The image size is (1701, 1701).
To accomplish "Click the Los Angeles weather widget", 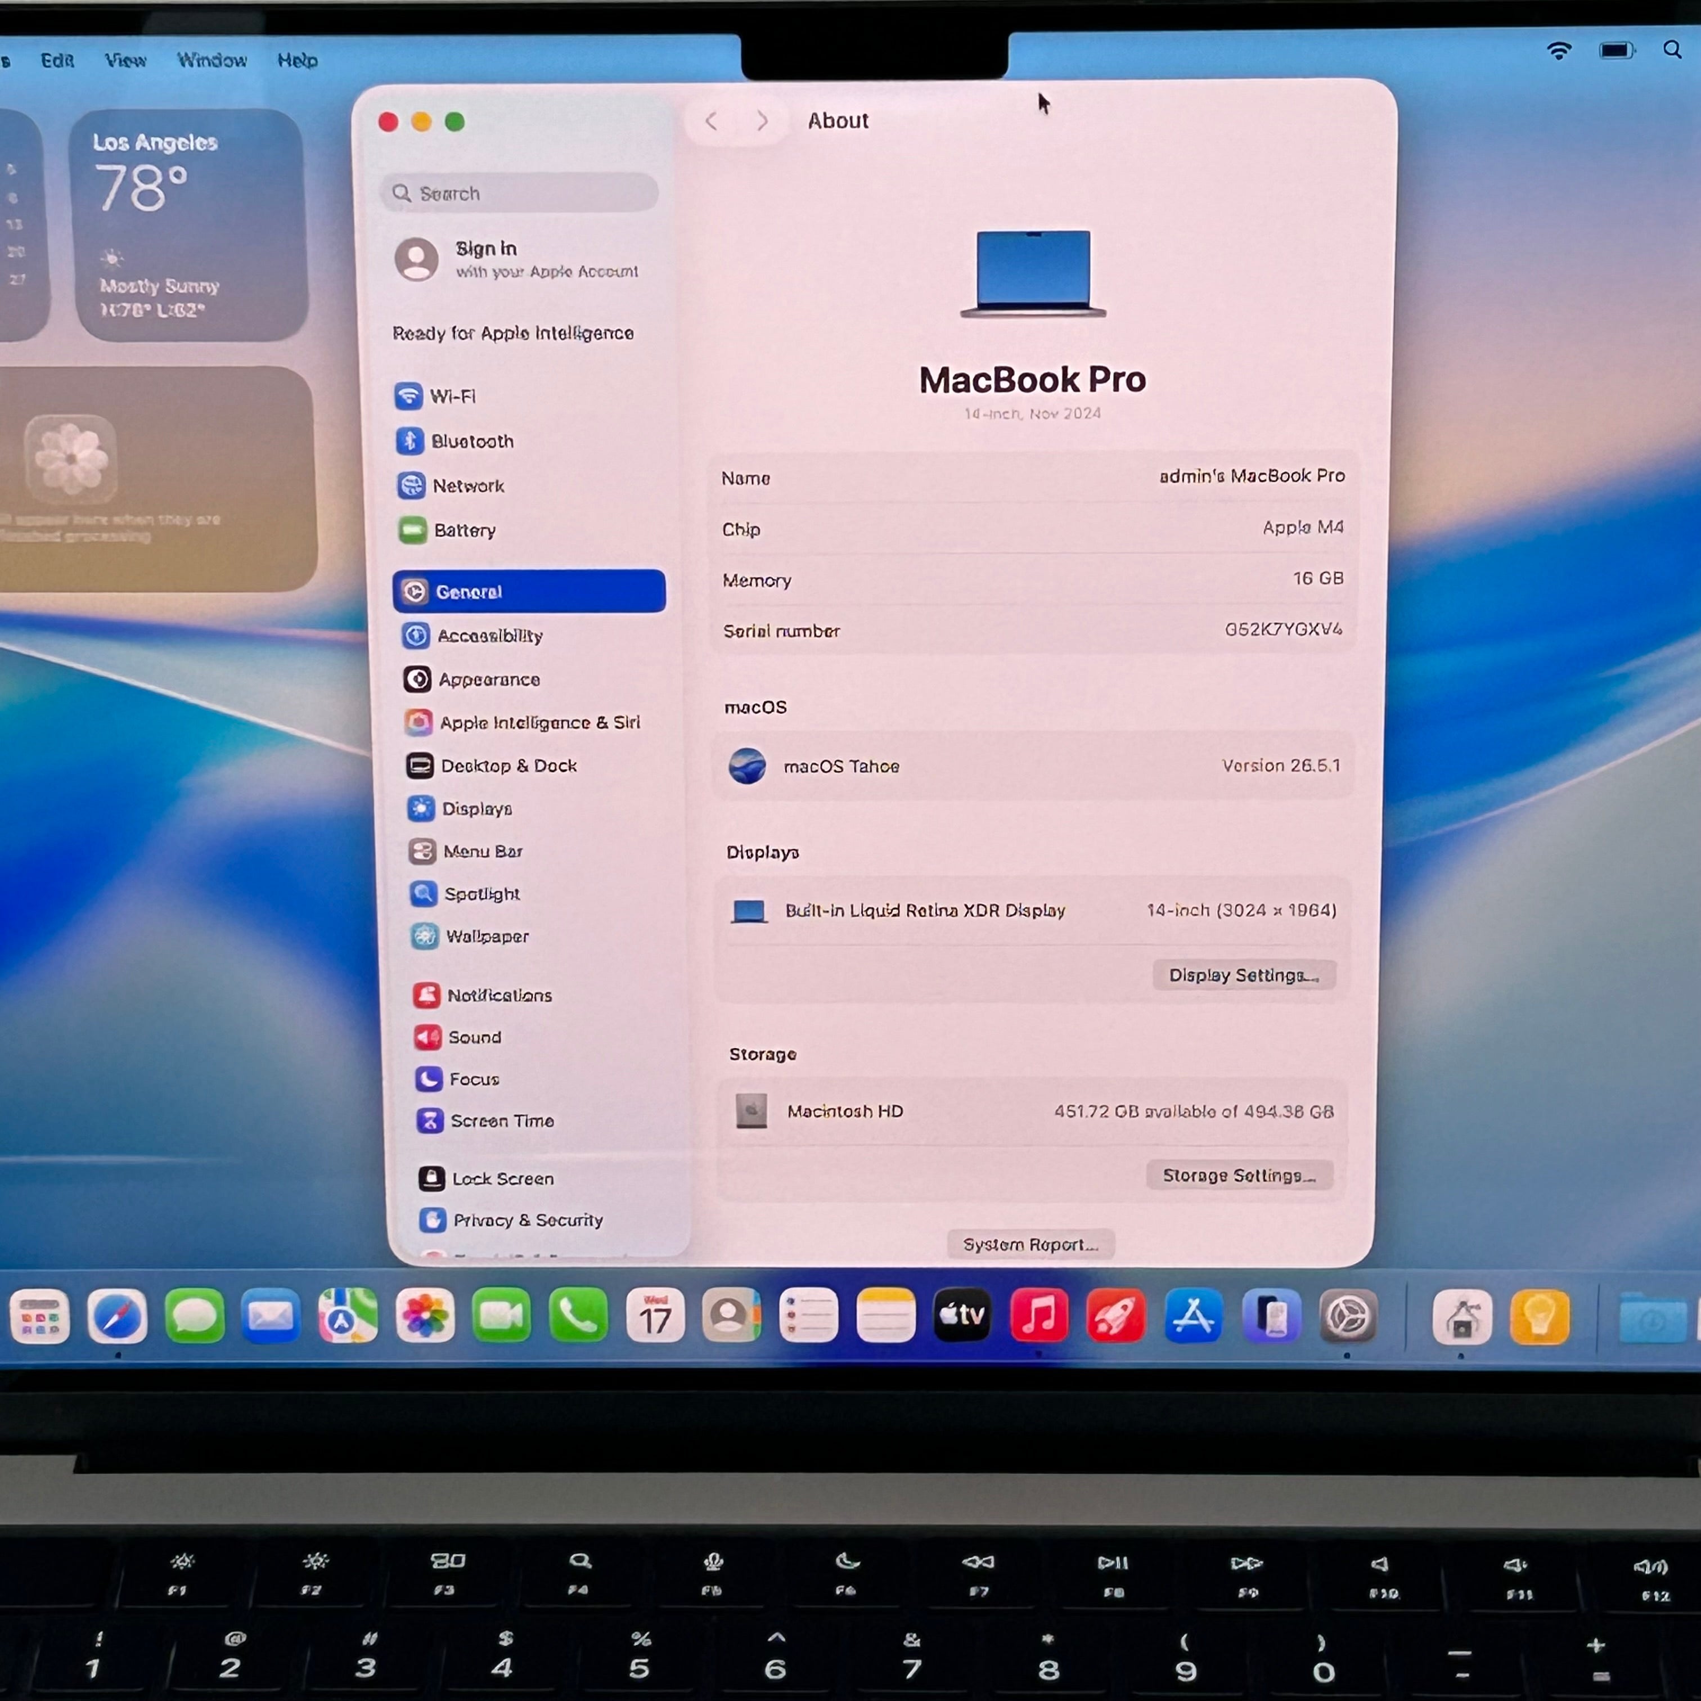I will point(190,226).
